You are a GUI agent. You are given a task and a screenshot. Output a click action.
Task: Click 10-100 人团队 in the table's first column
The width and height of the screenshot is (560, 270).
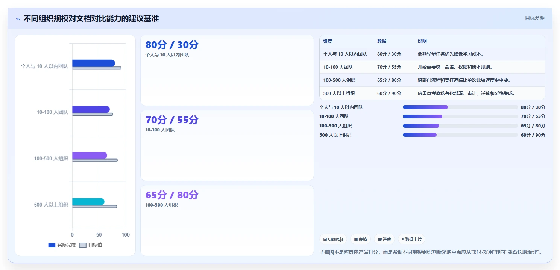click(x=338, y=67)
